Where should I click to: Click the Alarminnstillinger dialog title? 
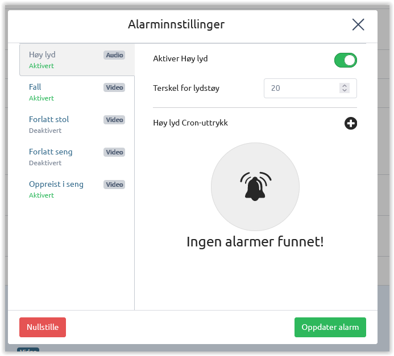(176, 24)
